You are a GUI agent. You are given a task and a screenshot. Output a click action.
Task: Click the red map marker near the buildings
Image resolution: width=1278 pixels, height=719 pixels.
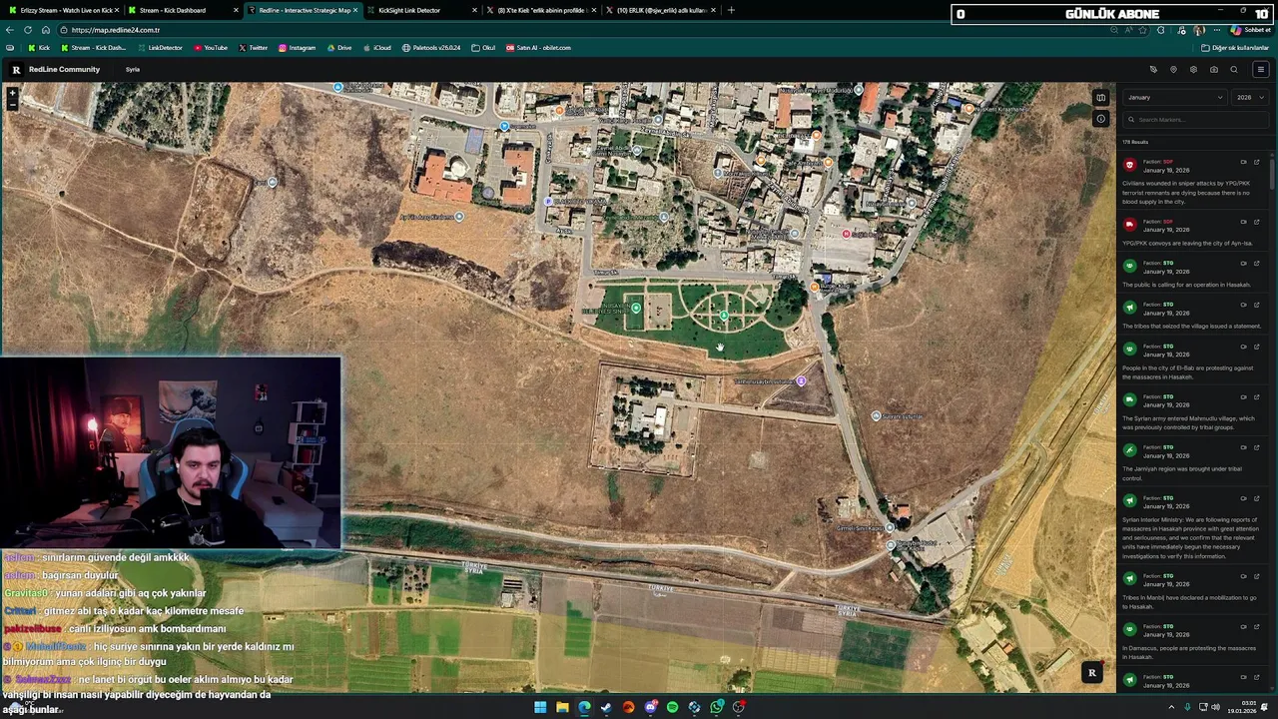pos(846,234)
